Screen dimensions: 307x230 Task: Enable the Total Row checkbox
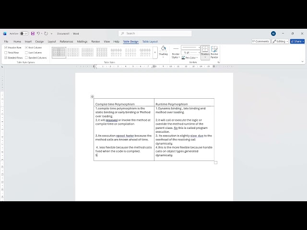click(x=6, y=53)
